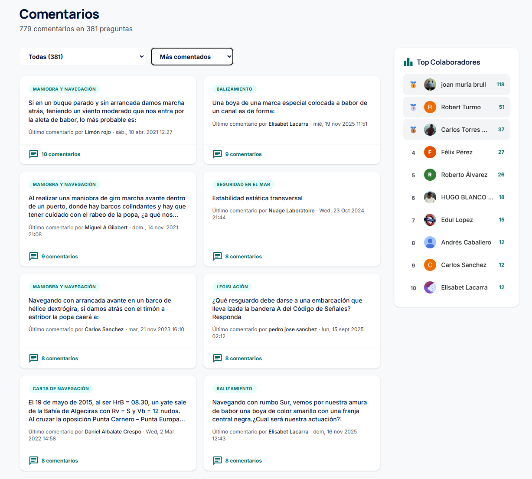The image size is (532, 479).
Task: Click Félix Pérez's orange avatar icon
Action: [x=430, y=152]
